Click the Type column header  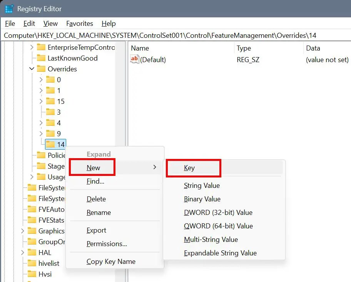[x=269, y=48]
